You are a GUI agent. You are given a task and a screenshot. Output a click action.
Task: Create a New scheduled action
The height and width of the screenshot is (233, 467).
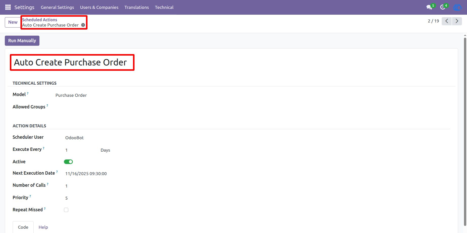coord(13,22)
